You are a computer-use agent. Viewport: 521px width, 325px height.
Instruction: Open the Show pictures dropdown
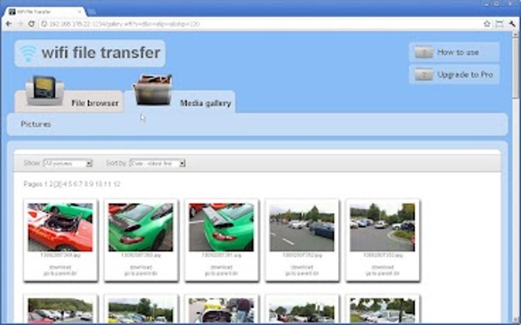coord(68,164)
